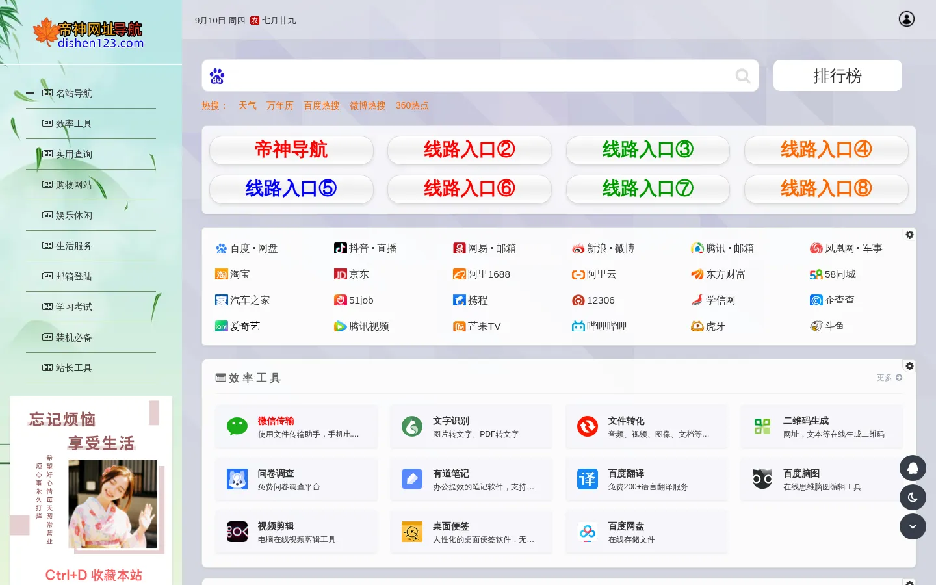Click the 万年历 hot search link
This screenshot has width=936, height=585.
(279, 105)
